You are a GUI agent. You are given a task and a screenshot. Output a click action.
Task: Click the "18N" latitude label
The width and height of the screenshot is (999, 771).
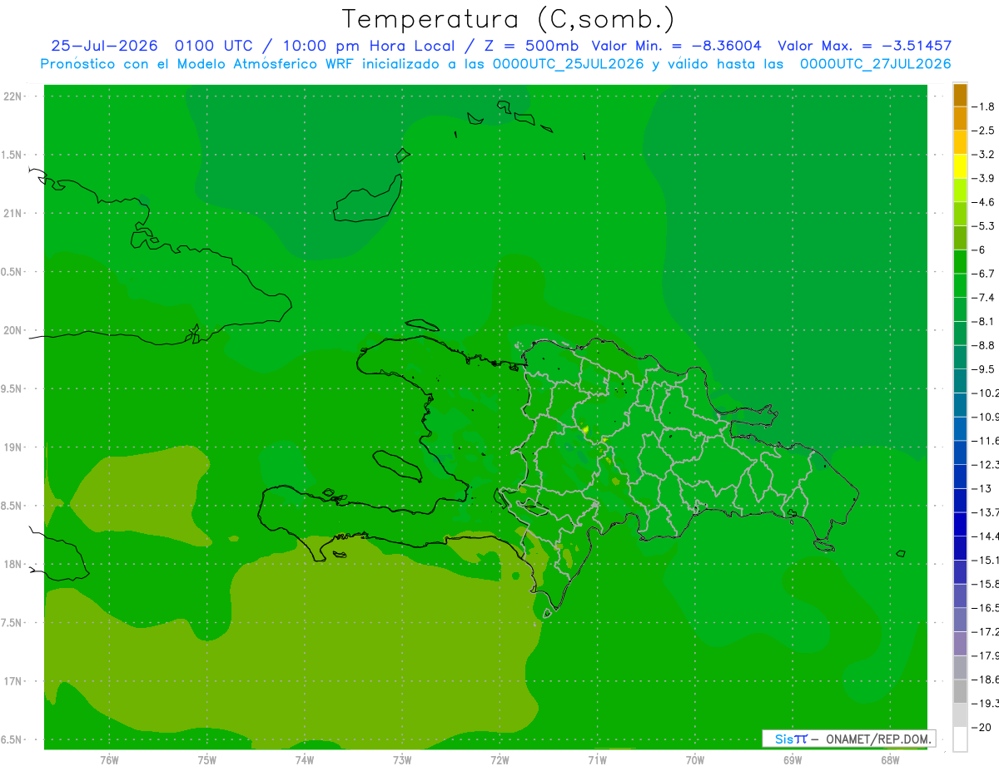click(x=14, y=564)
